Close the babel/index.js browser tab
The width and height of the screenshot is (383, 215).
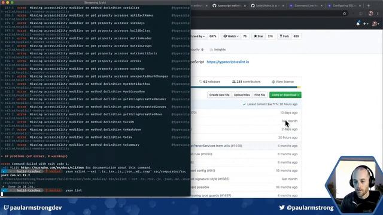[283, 5]
